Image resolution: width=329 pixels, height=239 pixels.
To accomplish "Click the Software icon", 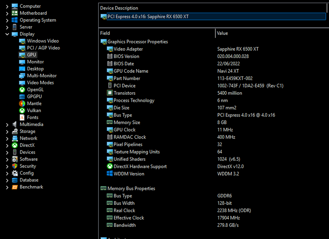I will [x=15, y=159].
